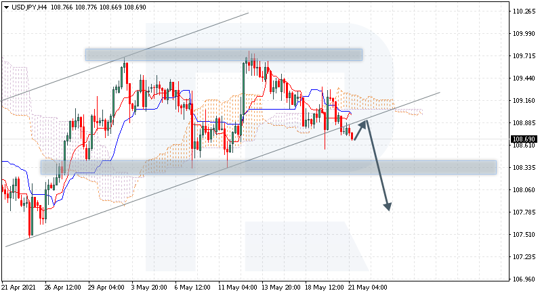Open the chart menu triangle beside USDJPY,H4
Image resolution: width=540 pixels, height=295 pixels.
[x=6, y=7]
